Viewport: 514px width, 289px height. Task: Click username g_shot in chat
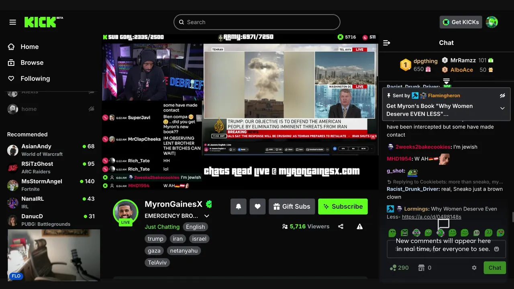395,171
